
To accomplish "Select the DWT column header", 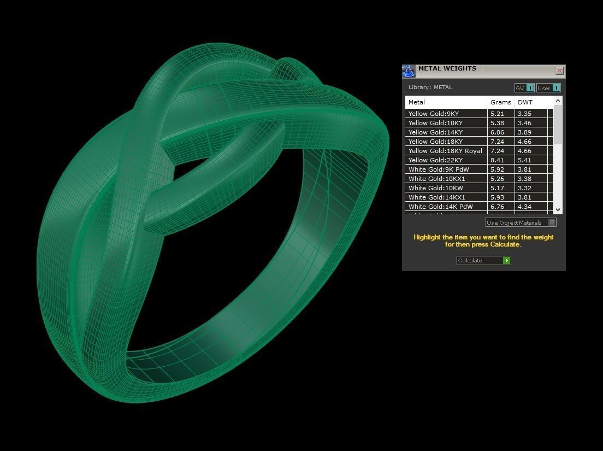I will (x=531, y=102).
